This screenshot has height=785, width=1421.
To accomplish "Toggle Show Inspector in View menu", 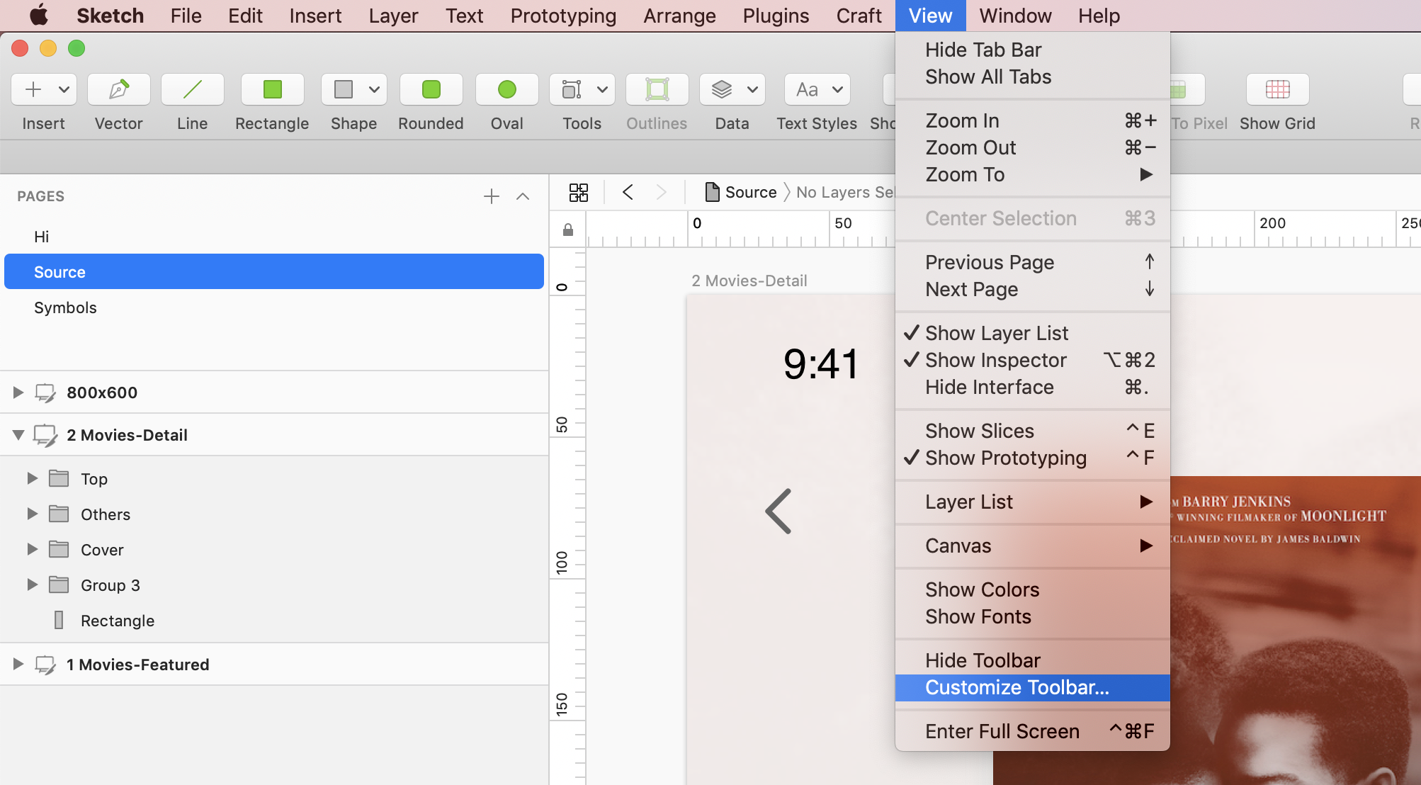I will tap(995, 360).
